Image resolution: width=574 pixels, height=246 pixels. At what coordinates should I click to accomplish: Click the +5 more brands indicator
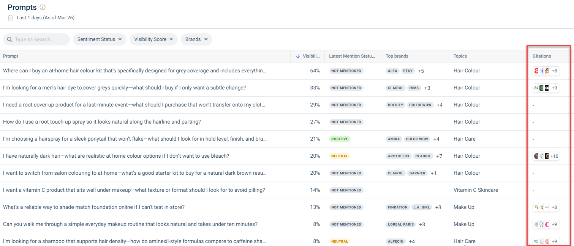point(421,71)
